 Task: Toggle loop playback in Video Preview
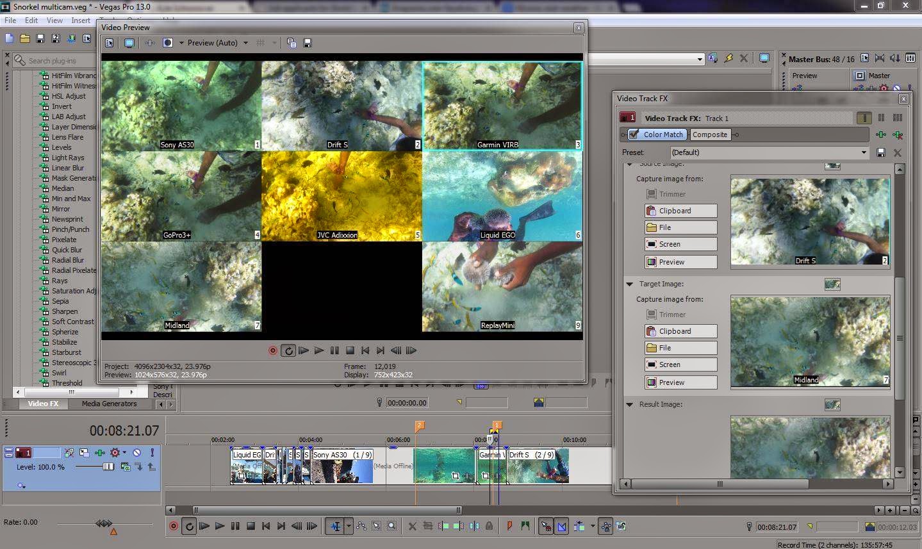pos(288,350)
